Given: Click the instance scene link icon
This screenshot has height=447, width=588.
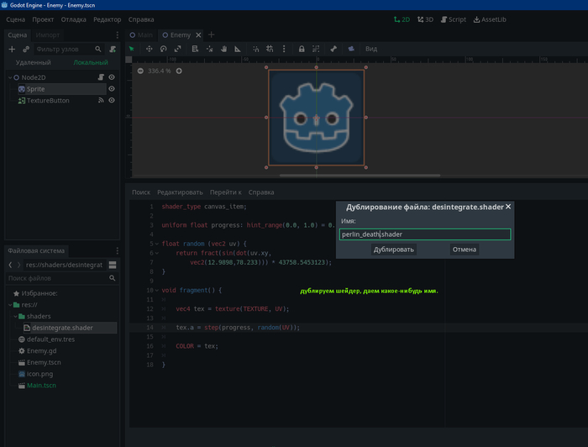Looking at the screenshot, I should tap(26, 50).
